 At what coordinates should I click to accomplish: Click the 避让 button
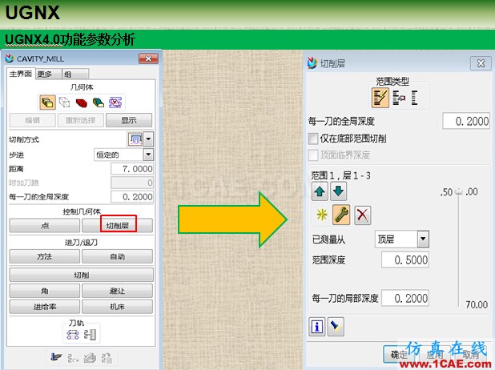[x=118, y=291]
